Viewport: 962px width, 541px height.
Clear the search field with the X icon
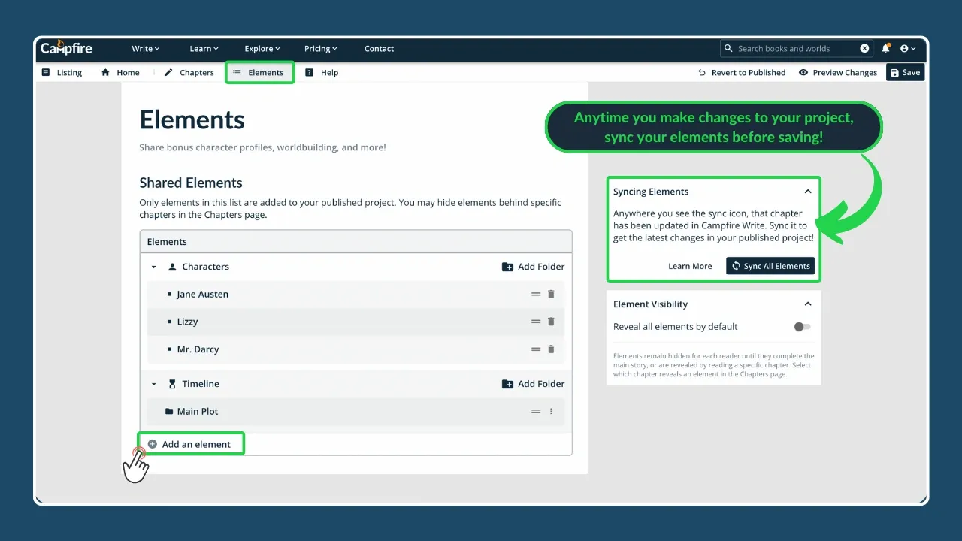coord(864,48)
